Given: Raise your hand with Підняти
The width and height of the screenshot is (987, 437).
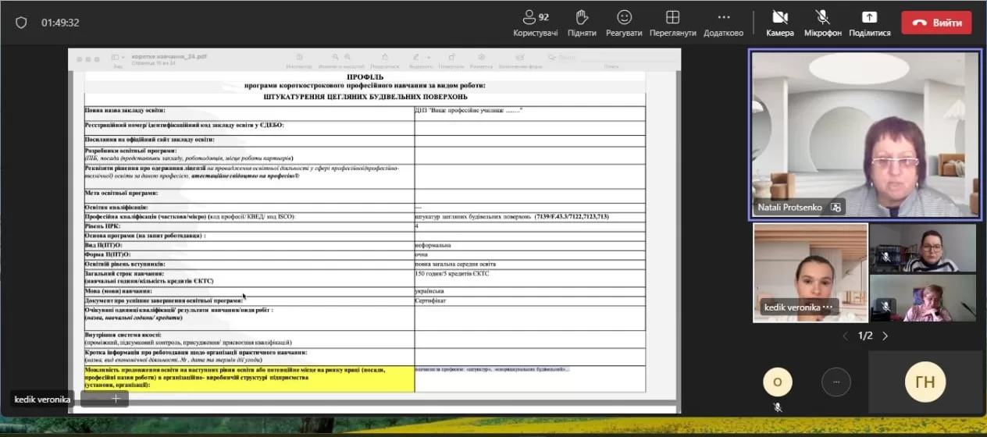Looking at the screenshot, I should click(582, 23).
